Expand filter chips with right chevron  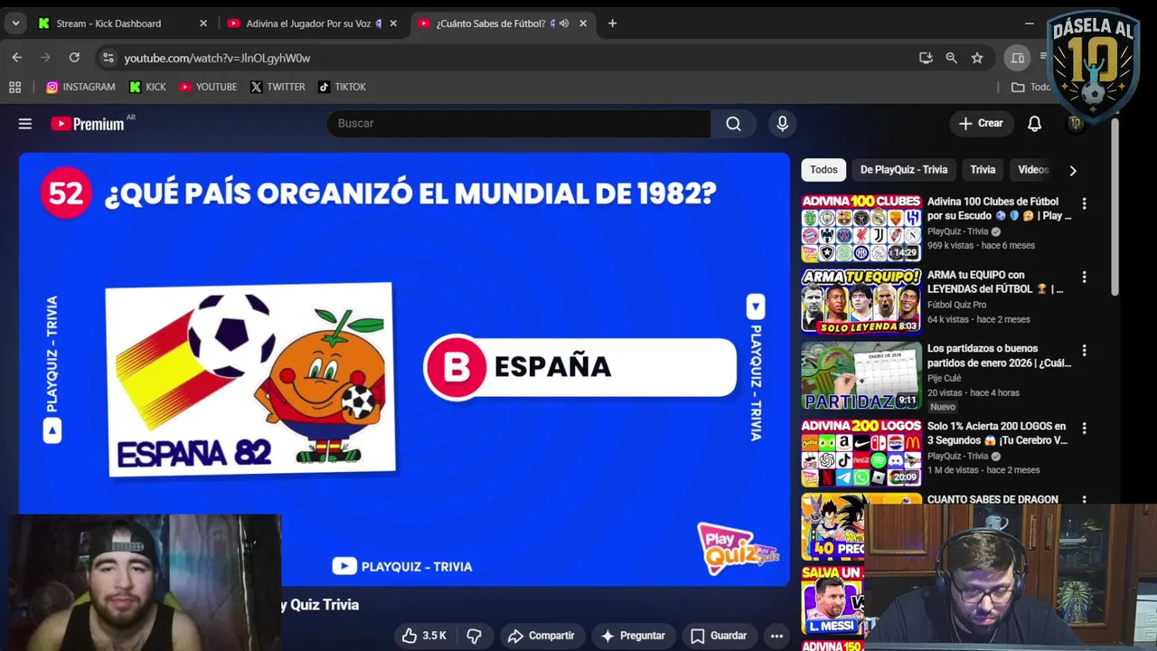(x=1073, y=170)
